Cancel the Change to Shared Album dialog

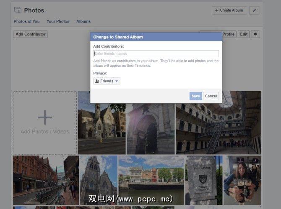coord(211,96)
